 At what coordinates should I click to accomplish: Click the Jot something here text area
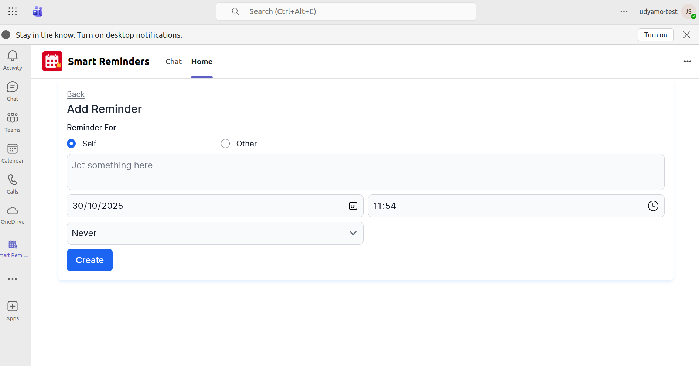[x=365, y=172]
